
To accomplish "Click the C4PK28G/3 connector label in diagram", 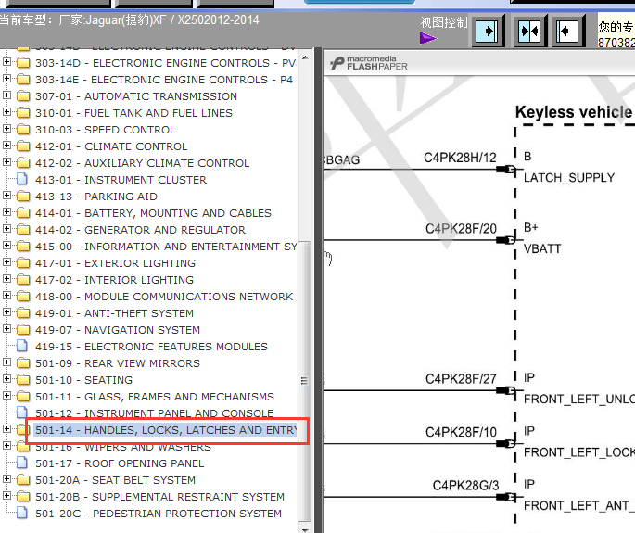I will coord(465,485).
